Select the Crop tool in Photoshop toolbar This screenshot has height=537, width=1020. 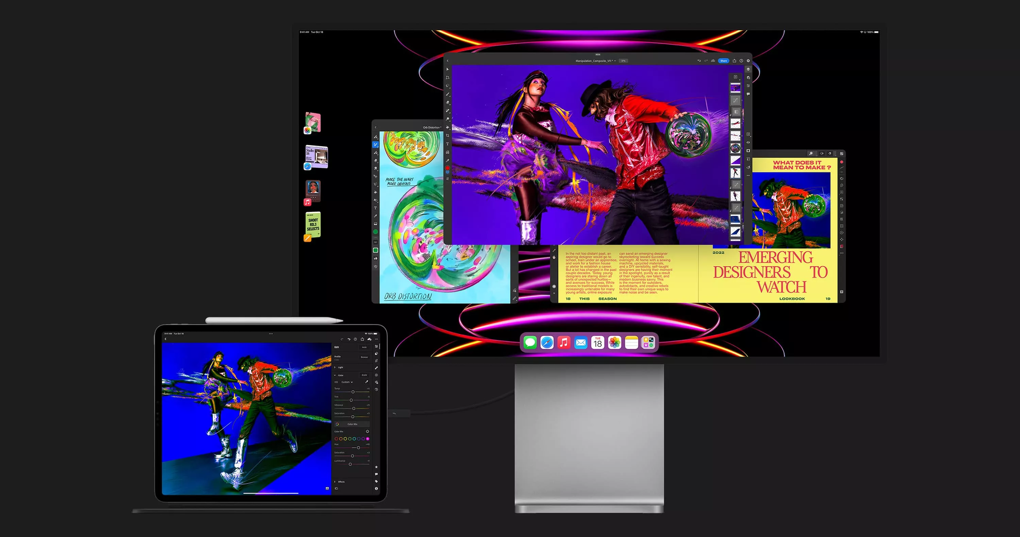(x=448, y=135)
